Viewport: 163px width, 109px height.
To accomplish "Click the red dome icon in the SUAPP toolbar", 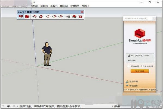I will tap(74, 17).
